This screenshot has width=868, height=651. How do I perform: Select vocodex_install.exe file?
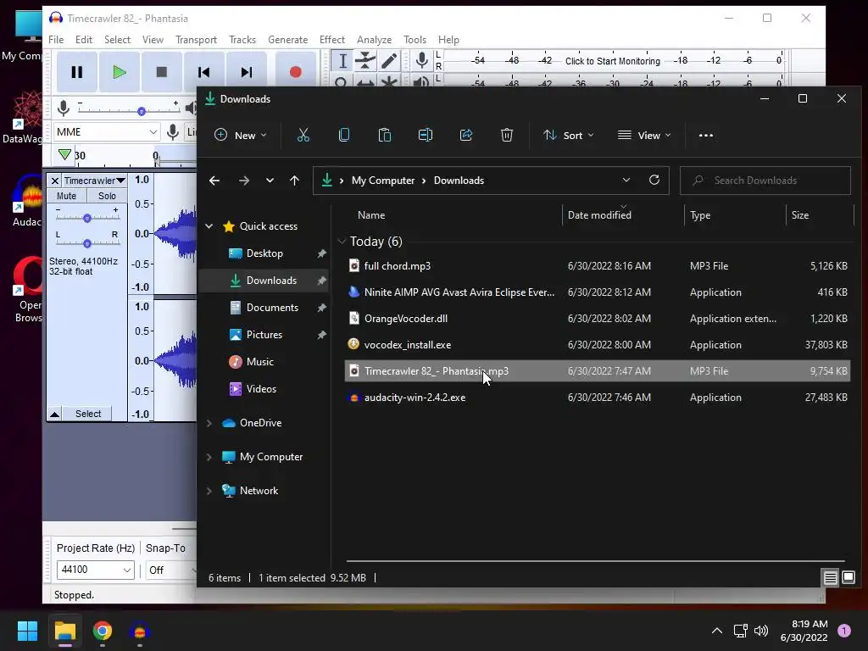598,345
